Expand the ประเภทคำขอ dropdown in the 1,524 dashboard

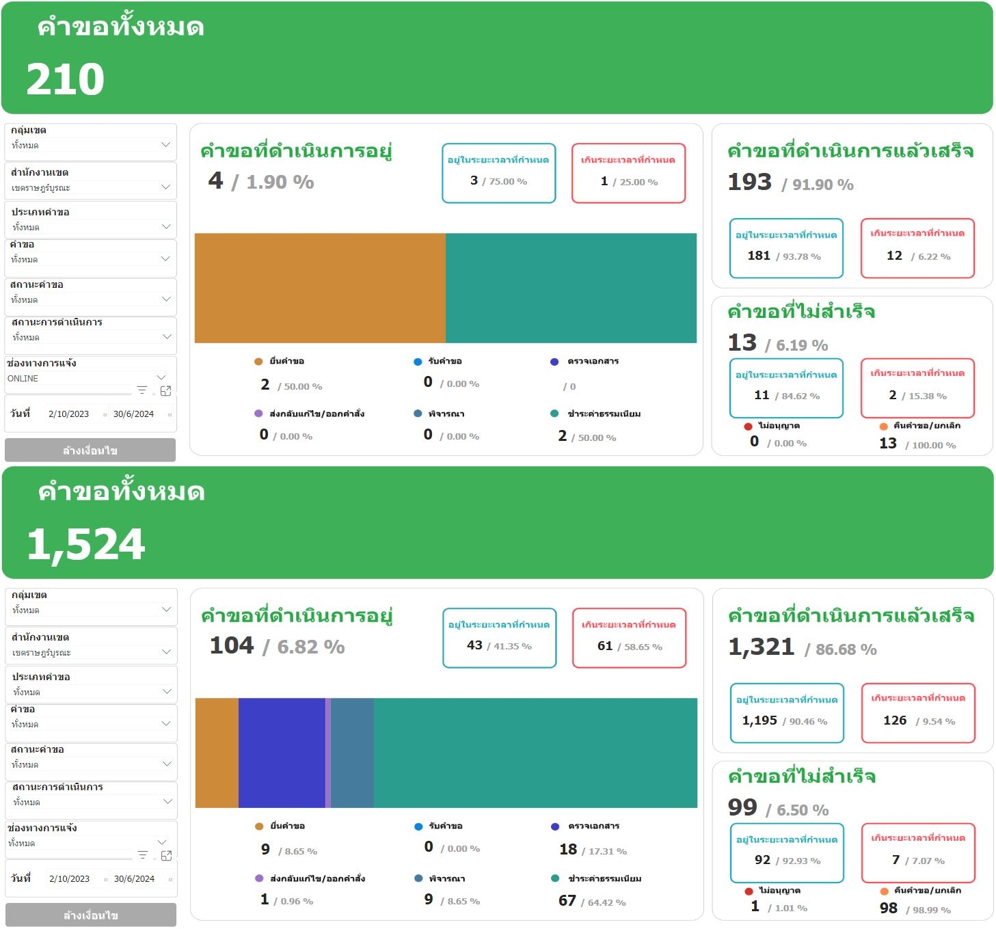tap(166, 691)
